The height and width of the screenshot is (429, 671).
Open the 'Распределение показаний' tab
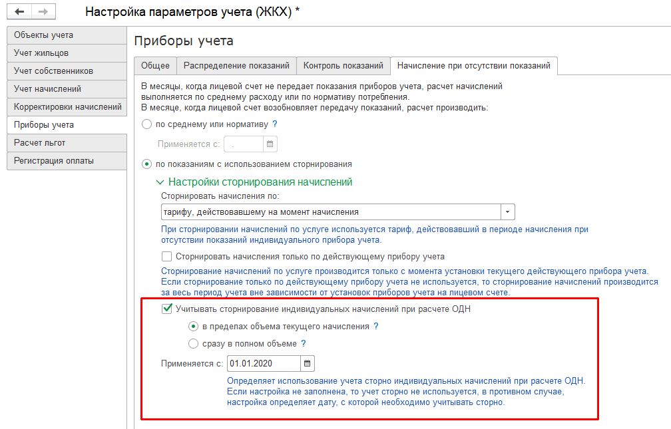point(236,66)
